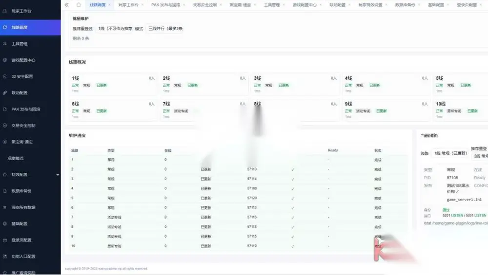Switch to the 玩家特效设置 tab
Image resolution: width=488 pixels, height=275 pixels.
pyautogui.click(x=370, y=5)
